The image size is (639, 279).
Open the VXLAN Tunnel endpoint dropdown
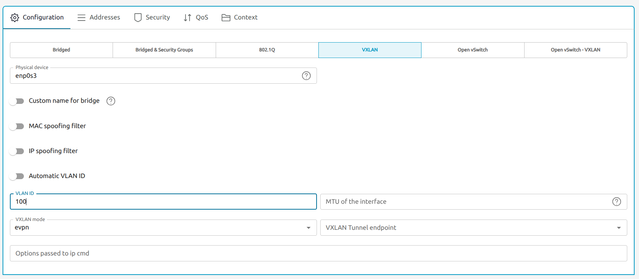point(619,228)
